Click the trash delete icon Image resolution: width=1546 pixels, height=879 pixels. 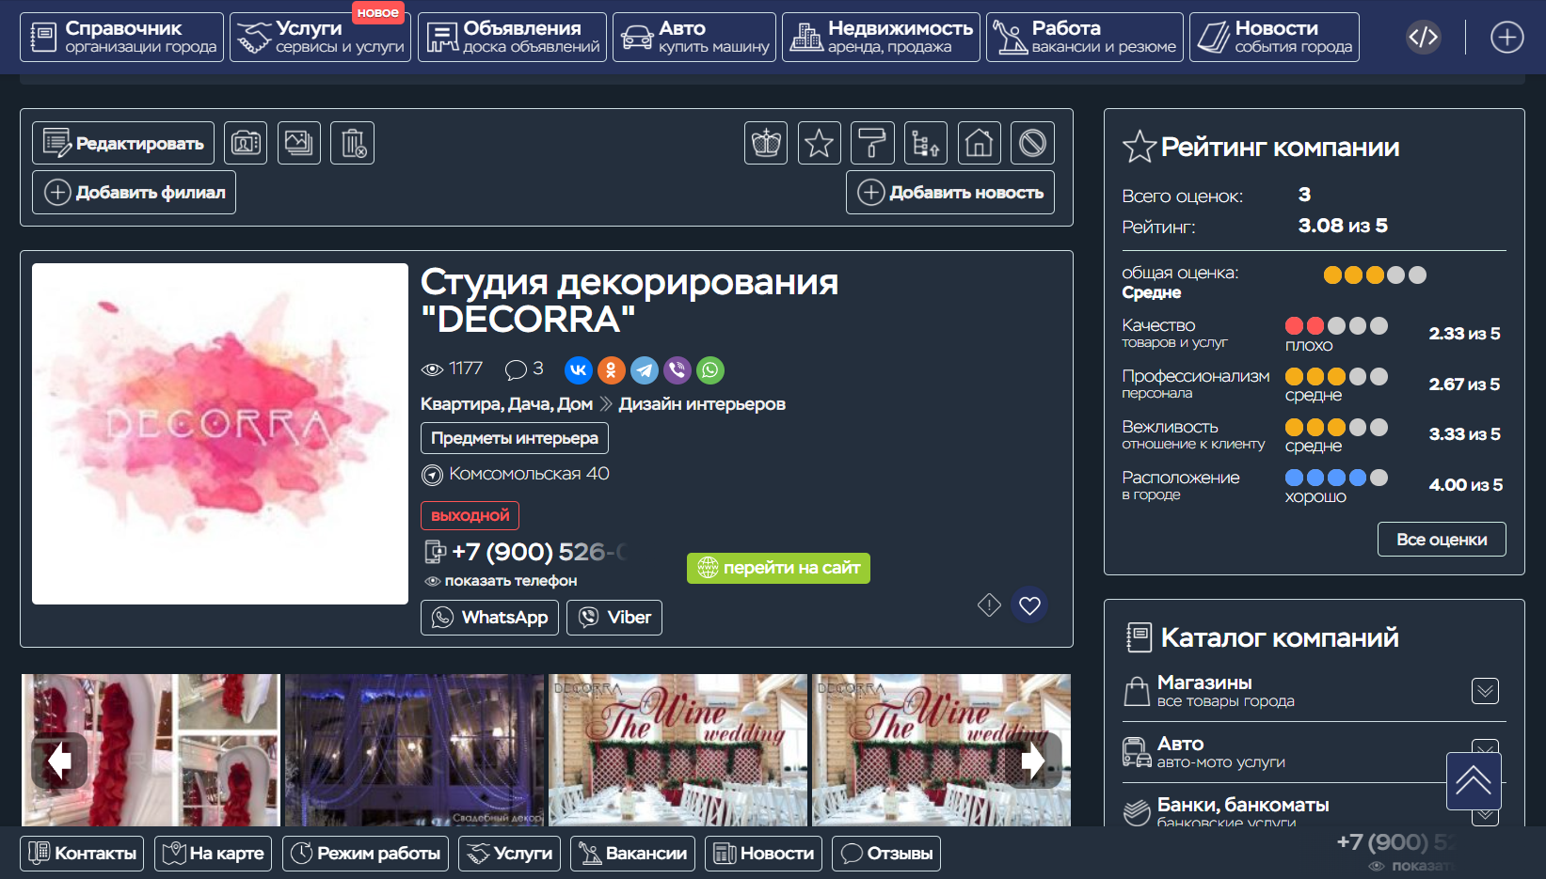point(353,143)
